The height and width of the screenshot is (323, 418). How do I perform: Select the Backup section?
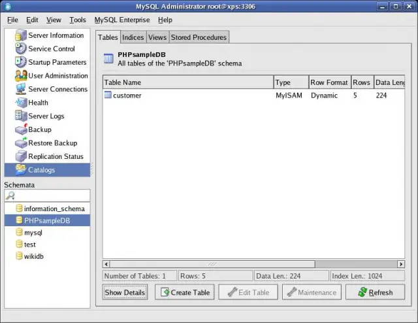pos(39,129)
